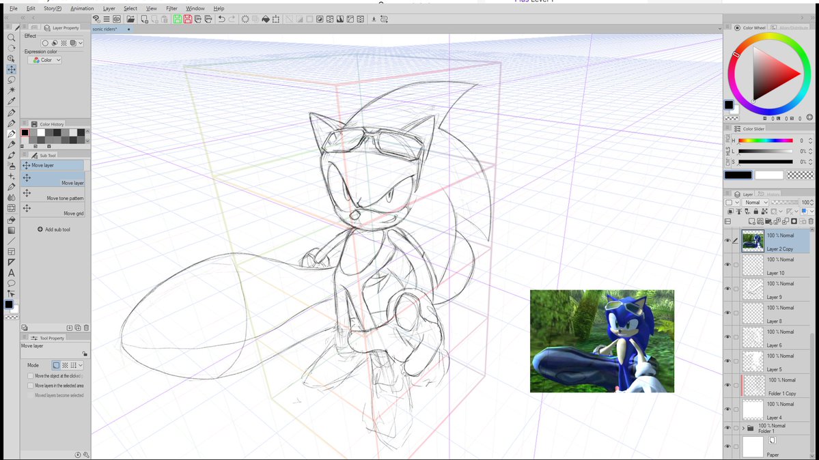Click the hue slider in Color Slider

tap(765, 141)
